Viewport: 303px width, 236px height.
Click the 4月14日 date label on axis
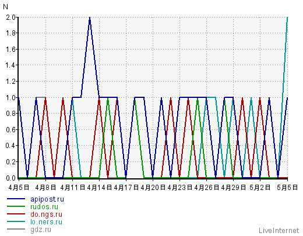(x=99, y=188)
